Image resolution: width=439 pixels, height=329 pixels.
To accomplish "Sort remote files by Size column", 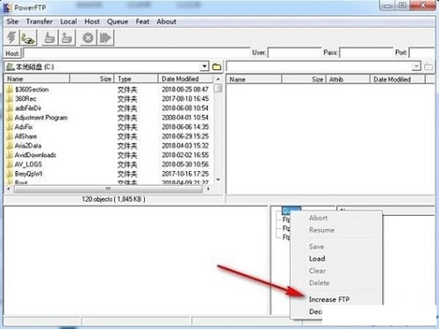I will (304, 79).
